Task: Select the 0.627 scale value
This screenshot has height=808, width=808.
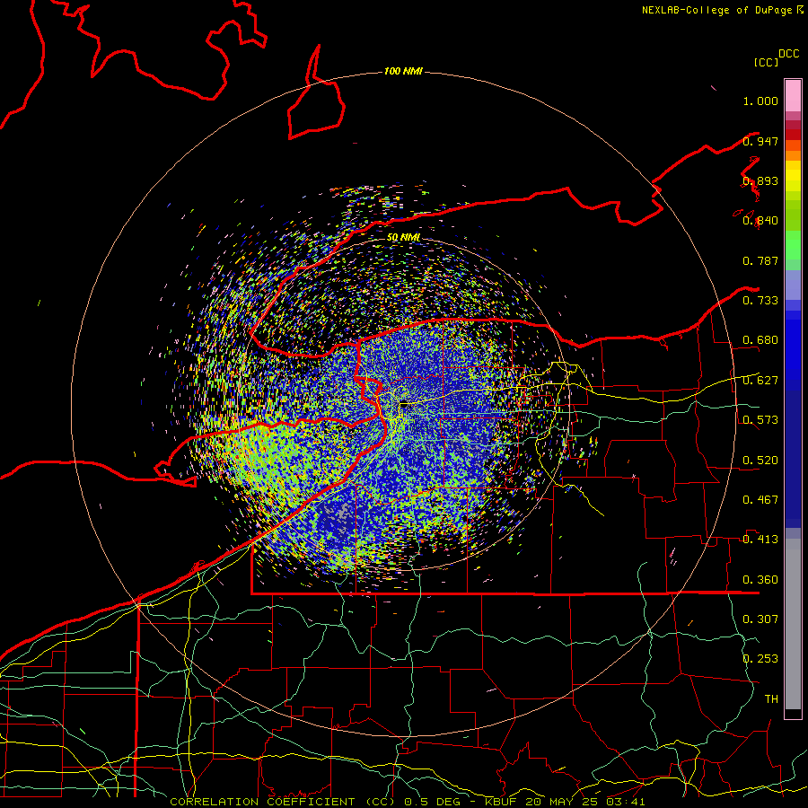Action: click(x=760, y=381)
